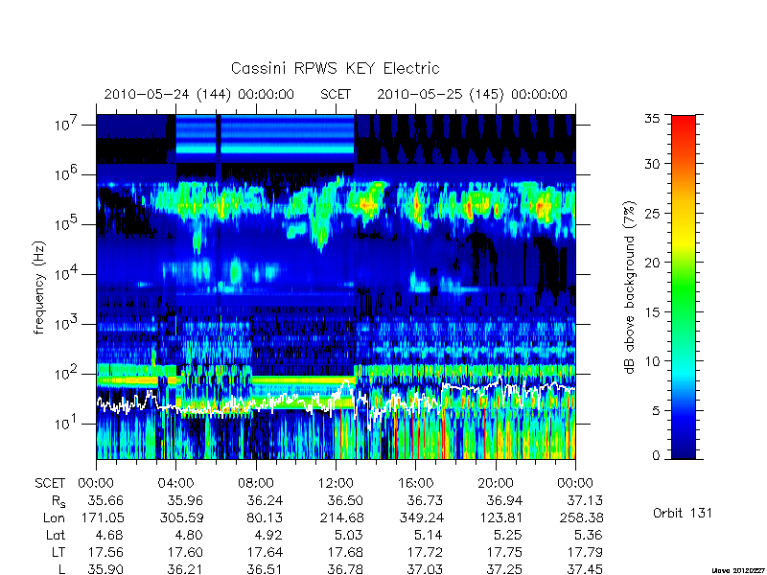Click the end date label '2010-05-25 (145) 00:00:00'
767x575 pixels.
coord(472,94)
